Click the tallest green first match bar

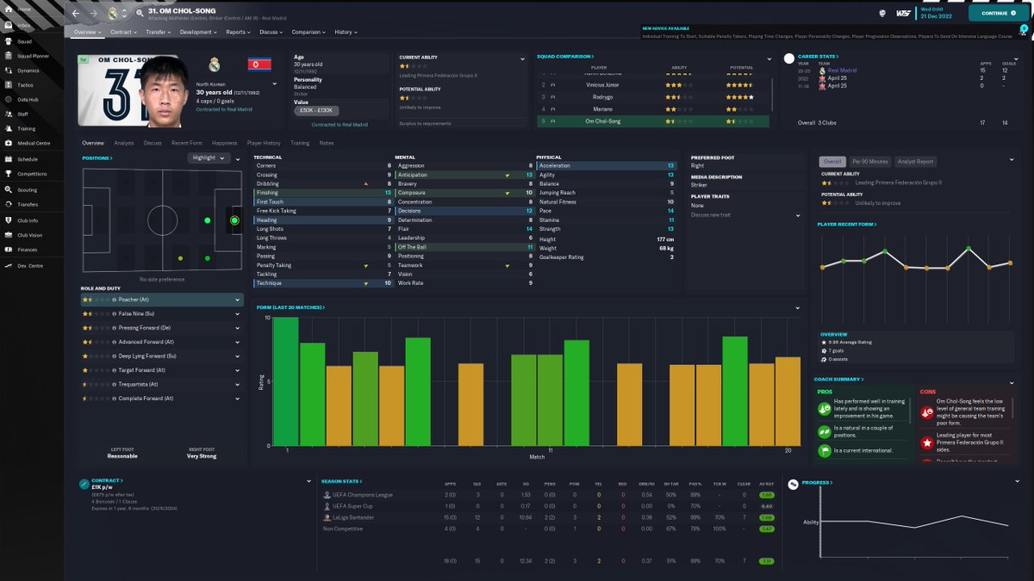click(x=286, y=381)
